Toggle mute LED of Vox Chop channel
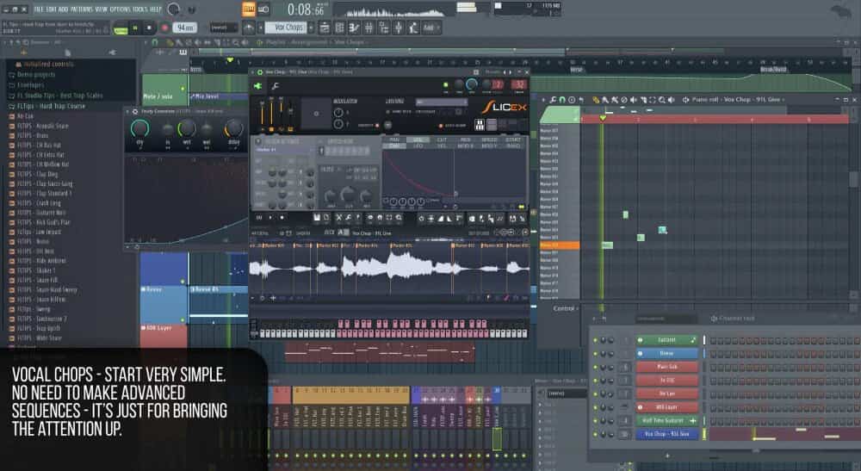861x471 pixels. click(x=593, y=434)
